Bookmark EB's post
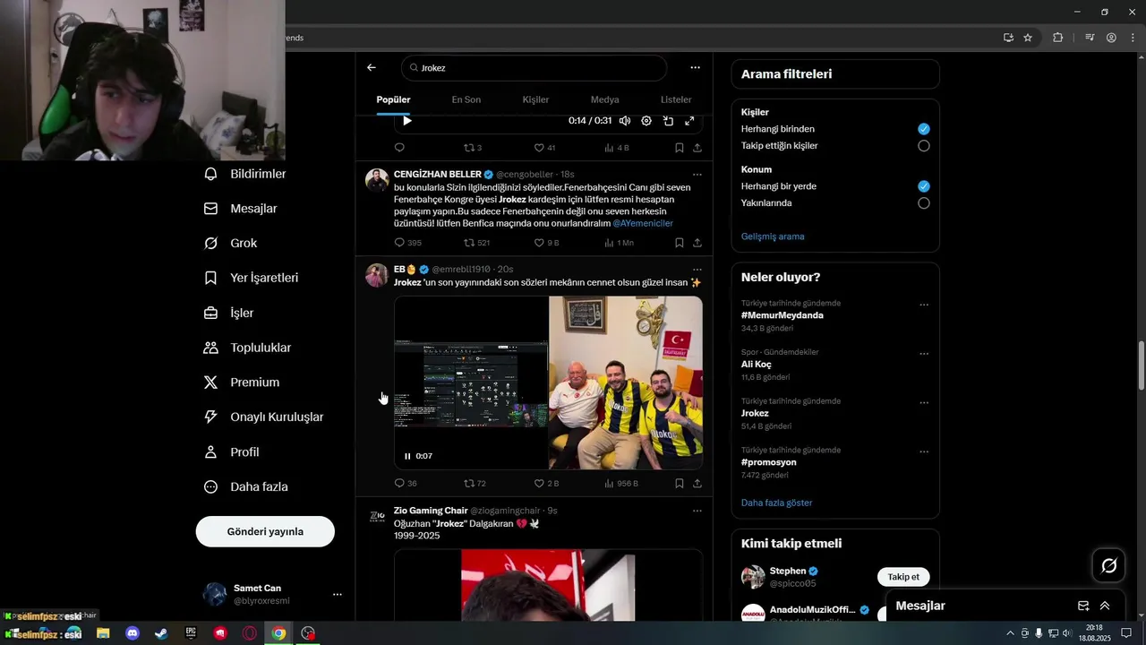 [x=680, y=483]
